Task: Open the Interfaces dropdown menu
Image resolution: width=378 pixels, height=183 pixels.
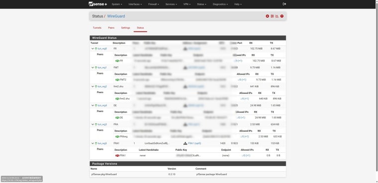Action: 135,4
